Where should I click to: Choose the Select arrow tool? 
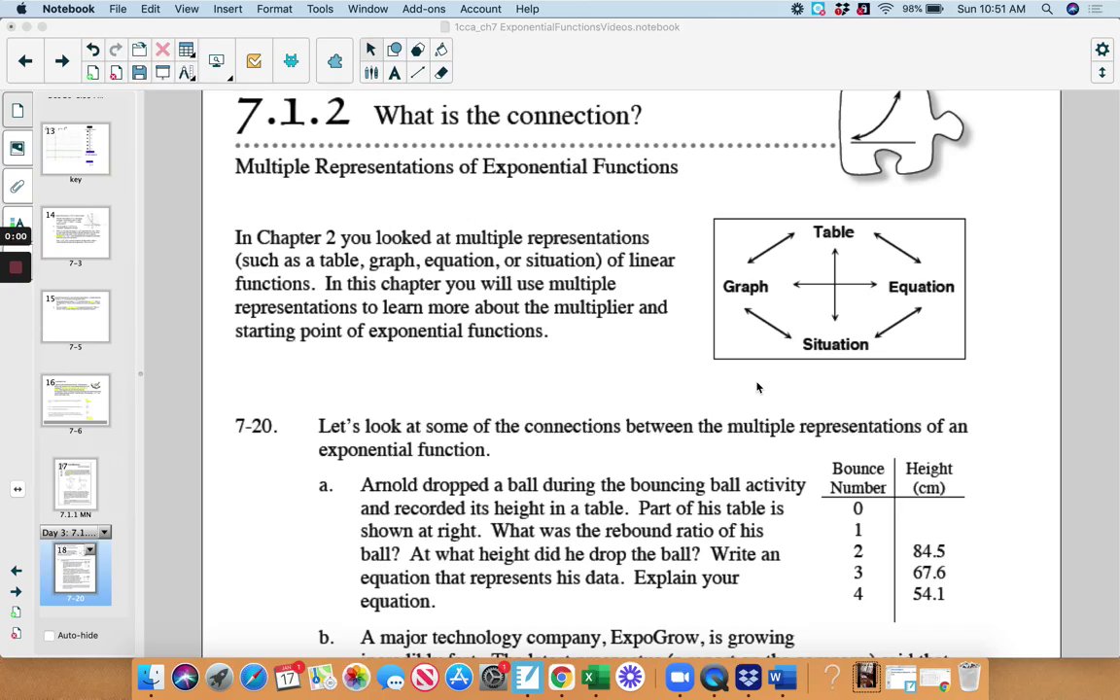(370, 50)
